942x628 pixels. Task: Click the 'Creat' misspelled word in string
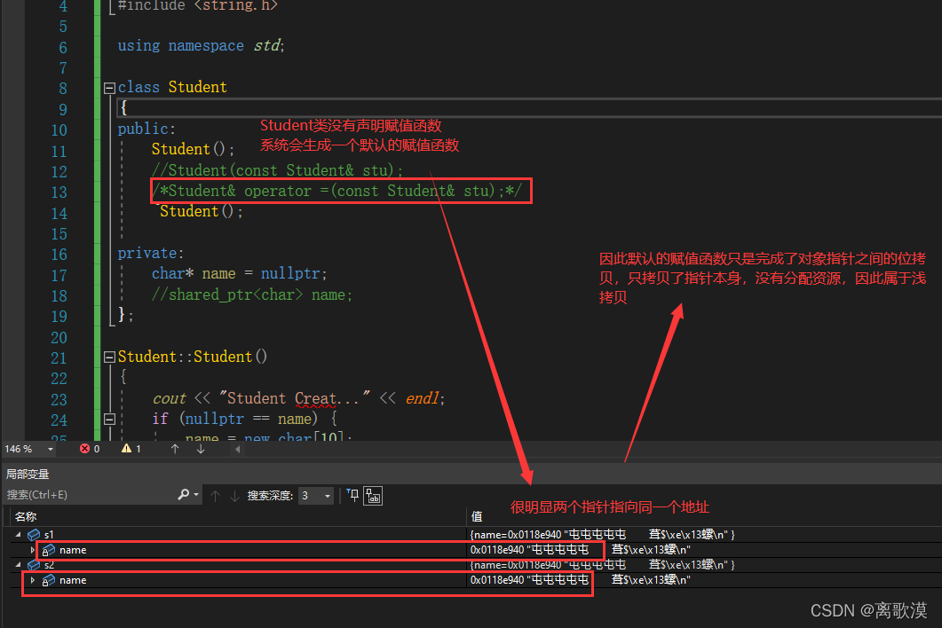coord(316,398)
